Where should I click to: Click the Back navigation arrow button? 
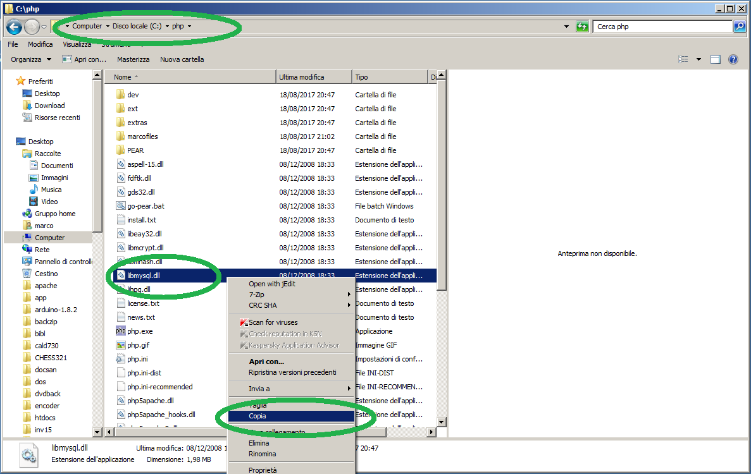(x=14, y=27)
